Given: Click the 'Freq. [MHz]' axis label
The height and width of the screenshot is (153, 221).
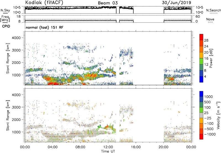Looking at the screenshot, I should (5, 19).
